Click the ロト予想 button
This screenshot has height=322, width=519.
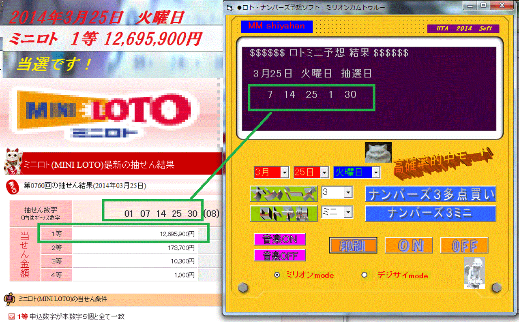click(283, 213)
